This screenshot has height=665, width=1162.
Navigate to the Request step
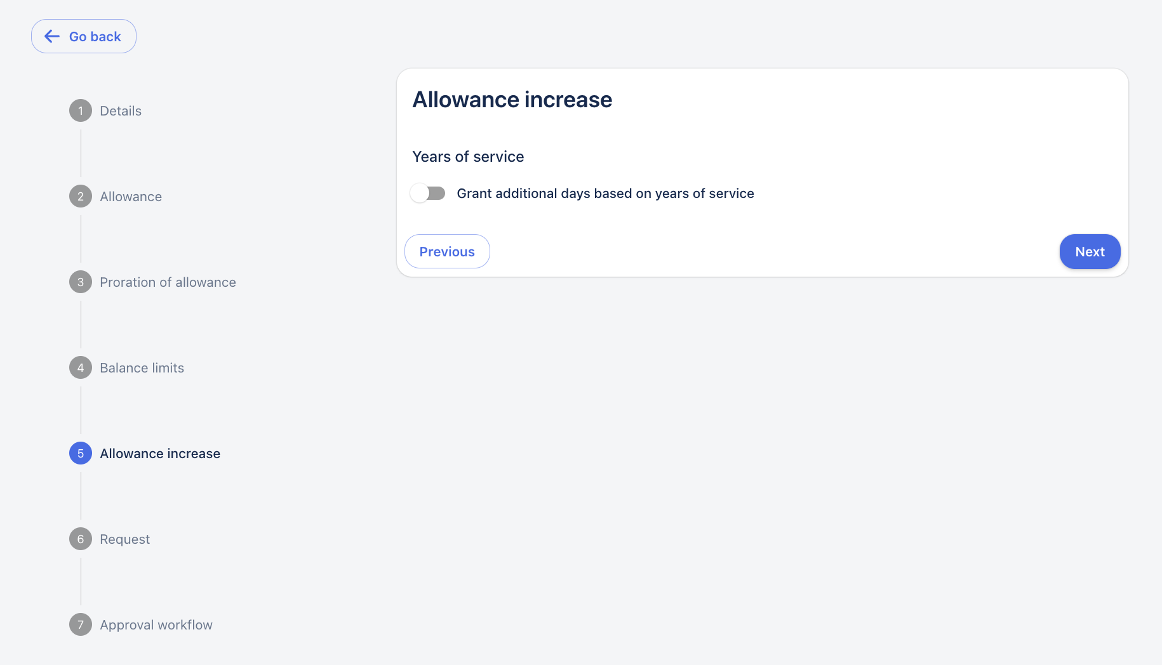124,539
